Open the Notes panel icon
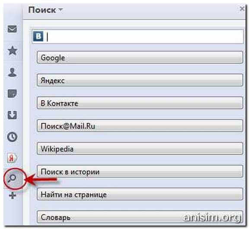This screenshot has height=229, width=249. pos(12,94)
